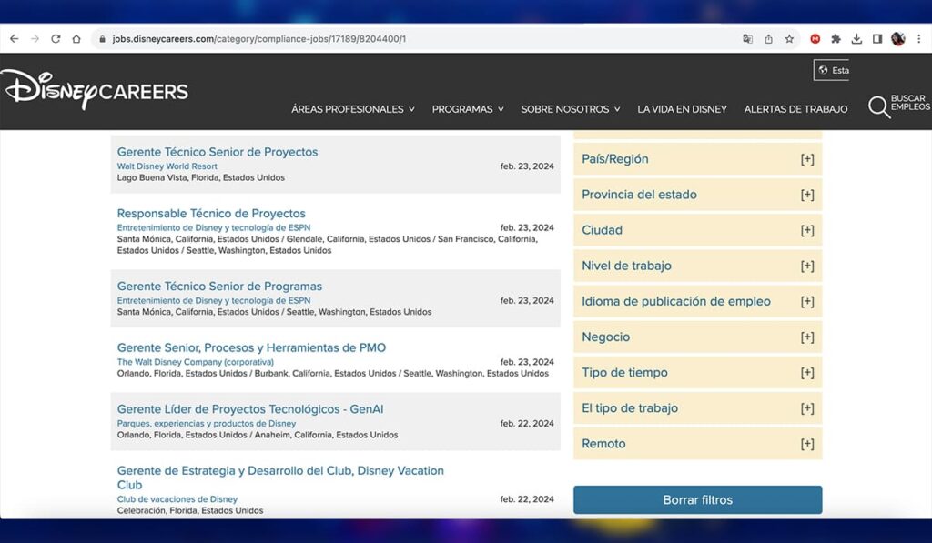932x543 pixels.
Task: Open Áreas Profesionales menu
Action: coord(353,109)
